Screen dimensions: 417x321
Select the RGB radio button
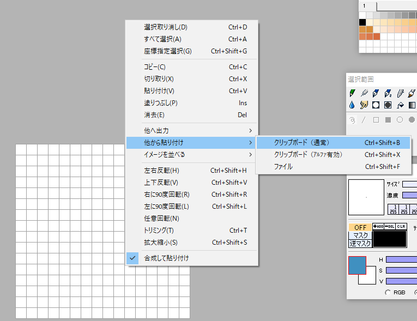pos(388,293)
